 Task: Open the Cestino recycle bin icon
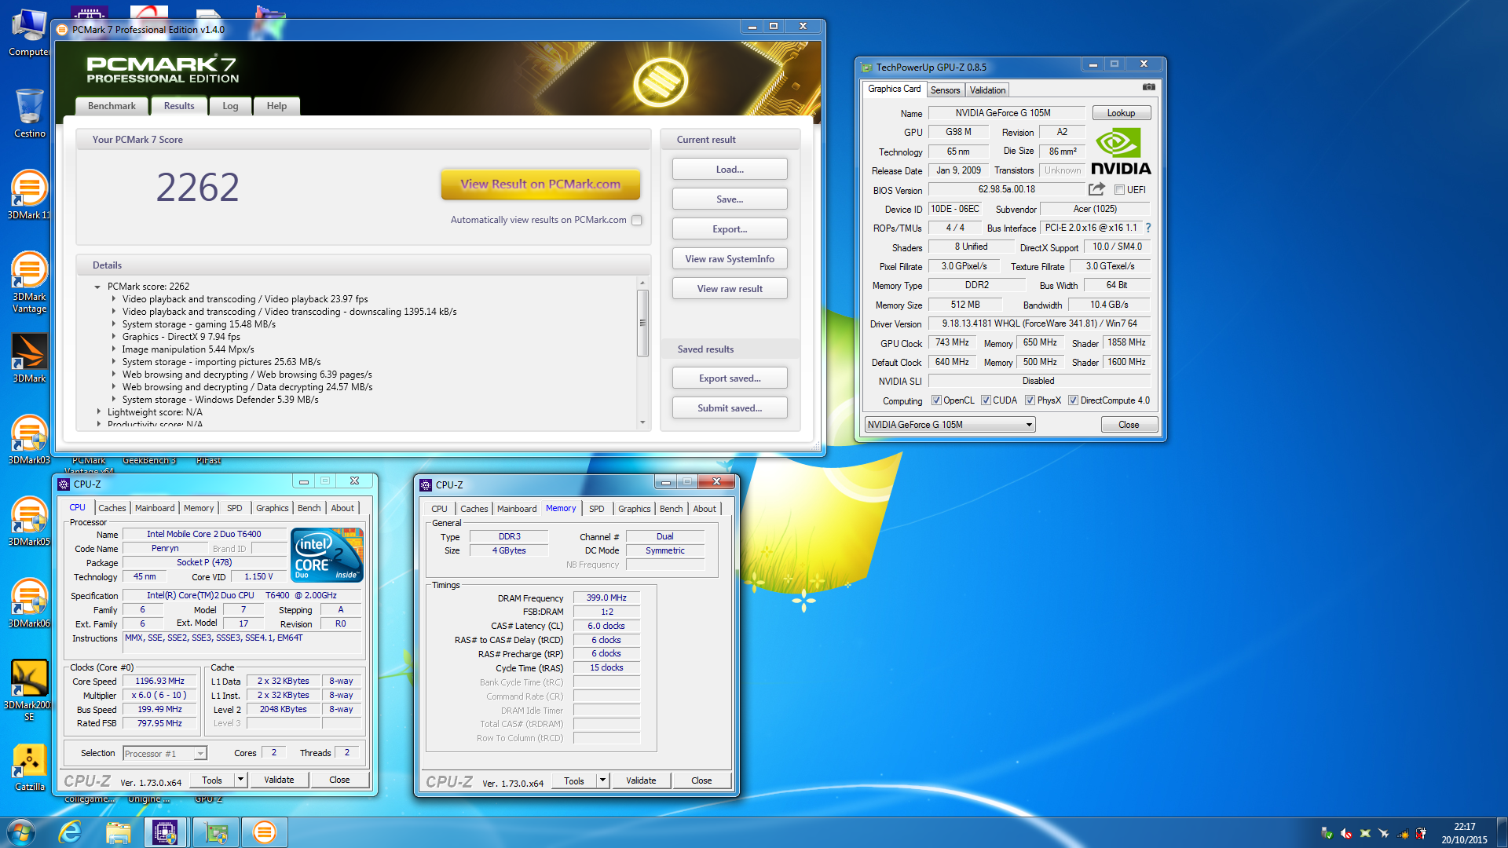click(29, 113)
